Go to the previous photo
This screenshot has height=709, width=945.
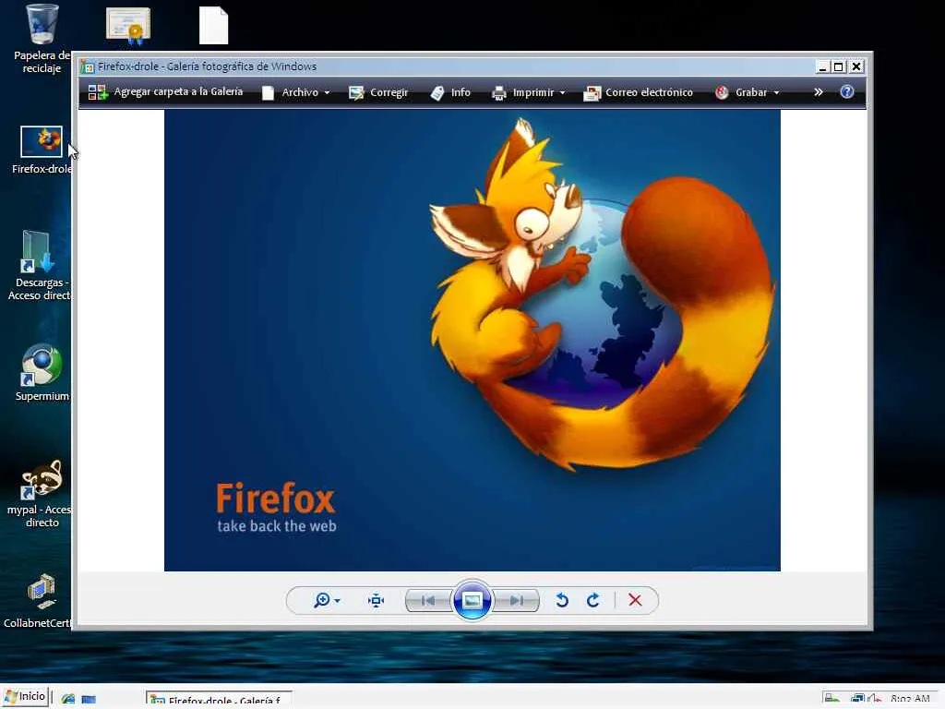point(428,600)
